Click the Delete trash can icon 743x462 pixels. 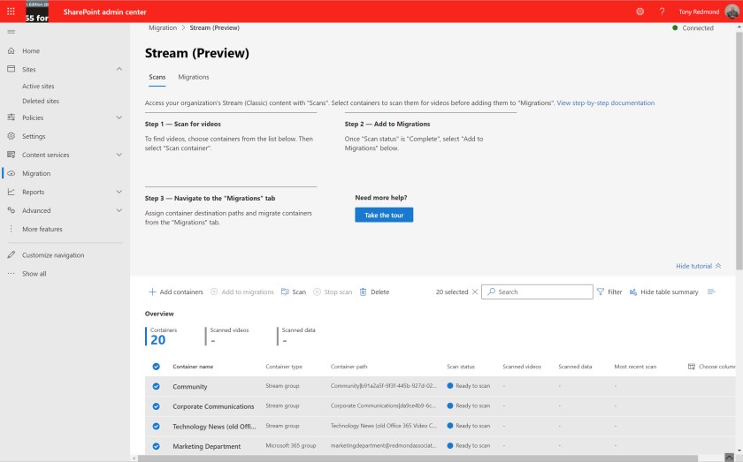[363, 292]
